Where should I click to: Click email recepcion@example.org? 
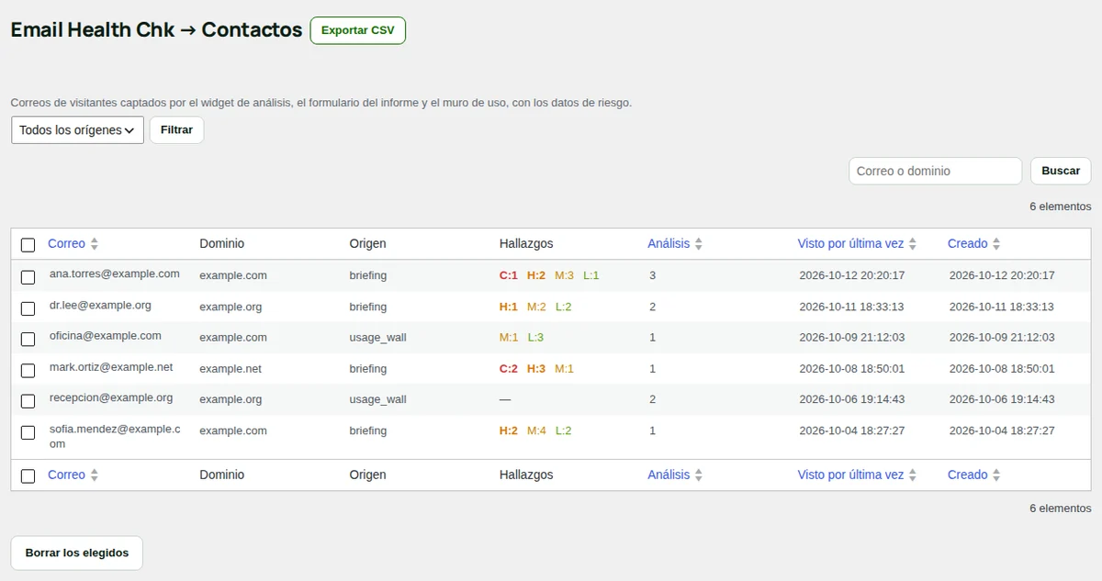tap(111, 398)
